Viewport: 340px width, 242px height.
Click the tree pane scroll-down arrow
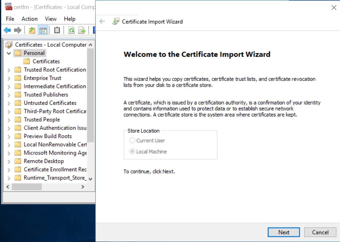(x=91, y=179)
